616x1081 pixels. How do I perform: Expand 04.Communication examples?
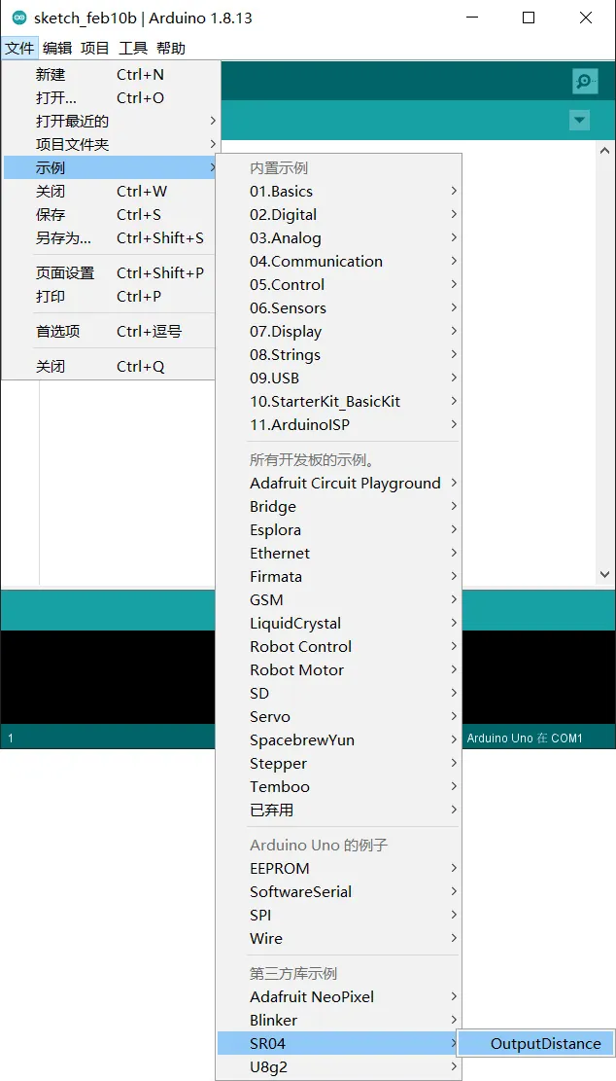[x=339, y=262]
